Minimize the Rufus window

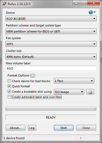76,3
